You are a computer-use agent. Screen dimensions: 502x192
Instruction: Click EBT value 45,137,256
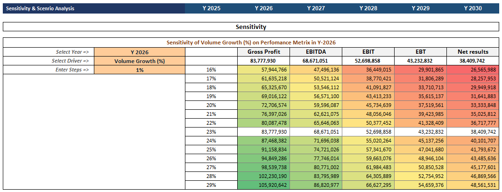coord(421,141)
